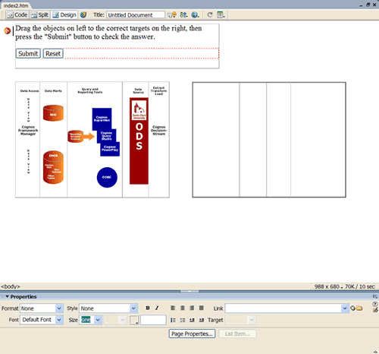Image resolution: width=379 pixels, height=354 pixels.
Task: Toggle Unordered List button
Action: pos(173,320)
